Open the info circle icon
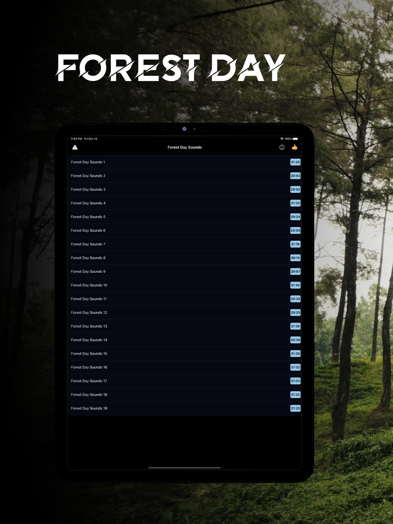 pyautogui.click(x=282, y=147)
